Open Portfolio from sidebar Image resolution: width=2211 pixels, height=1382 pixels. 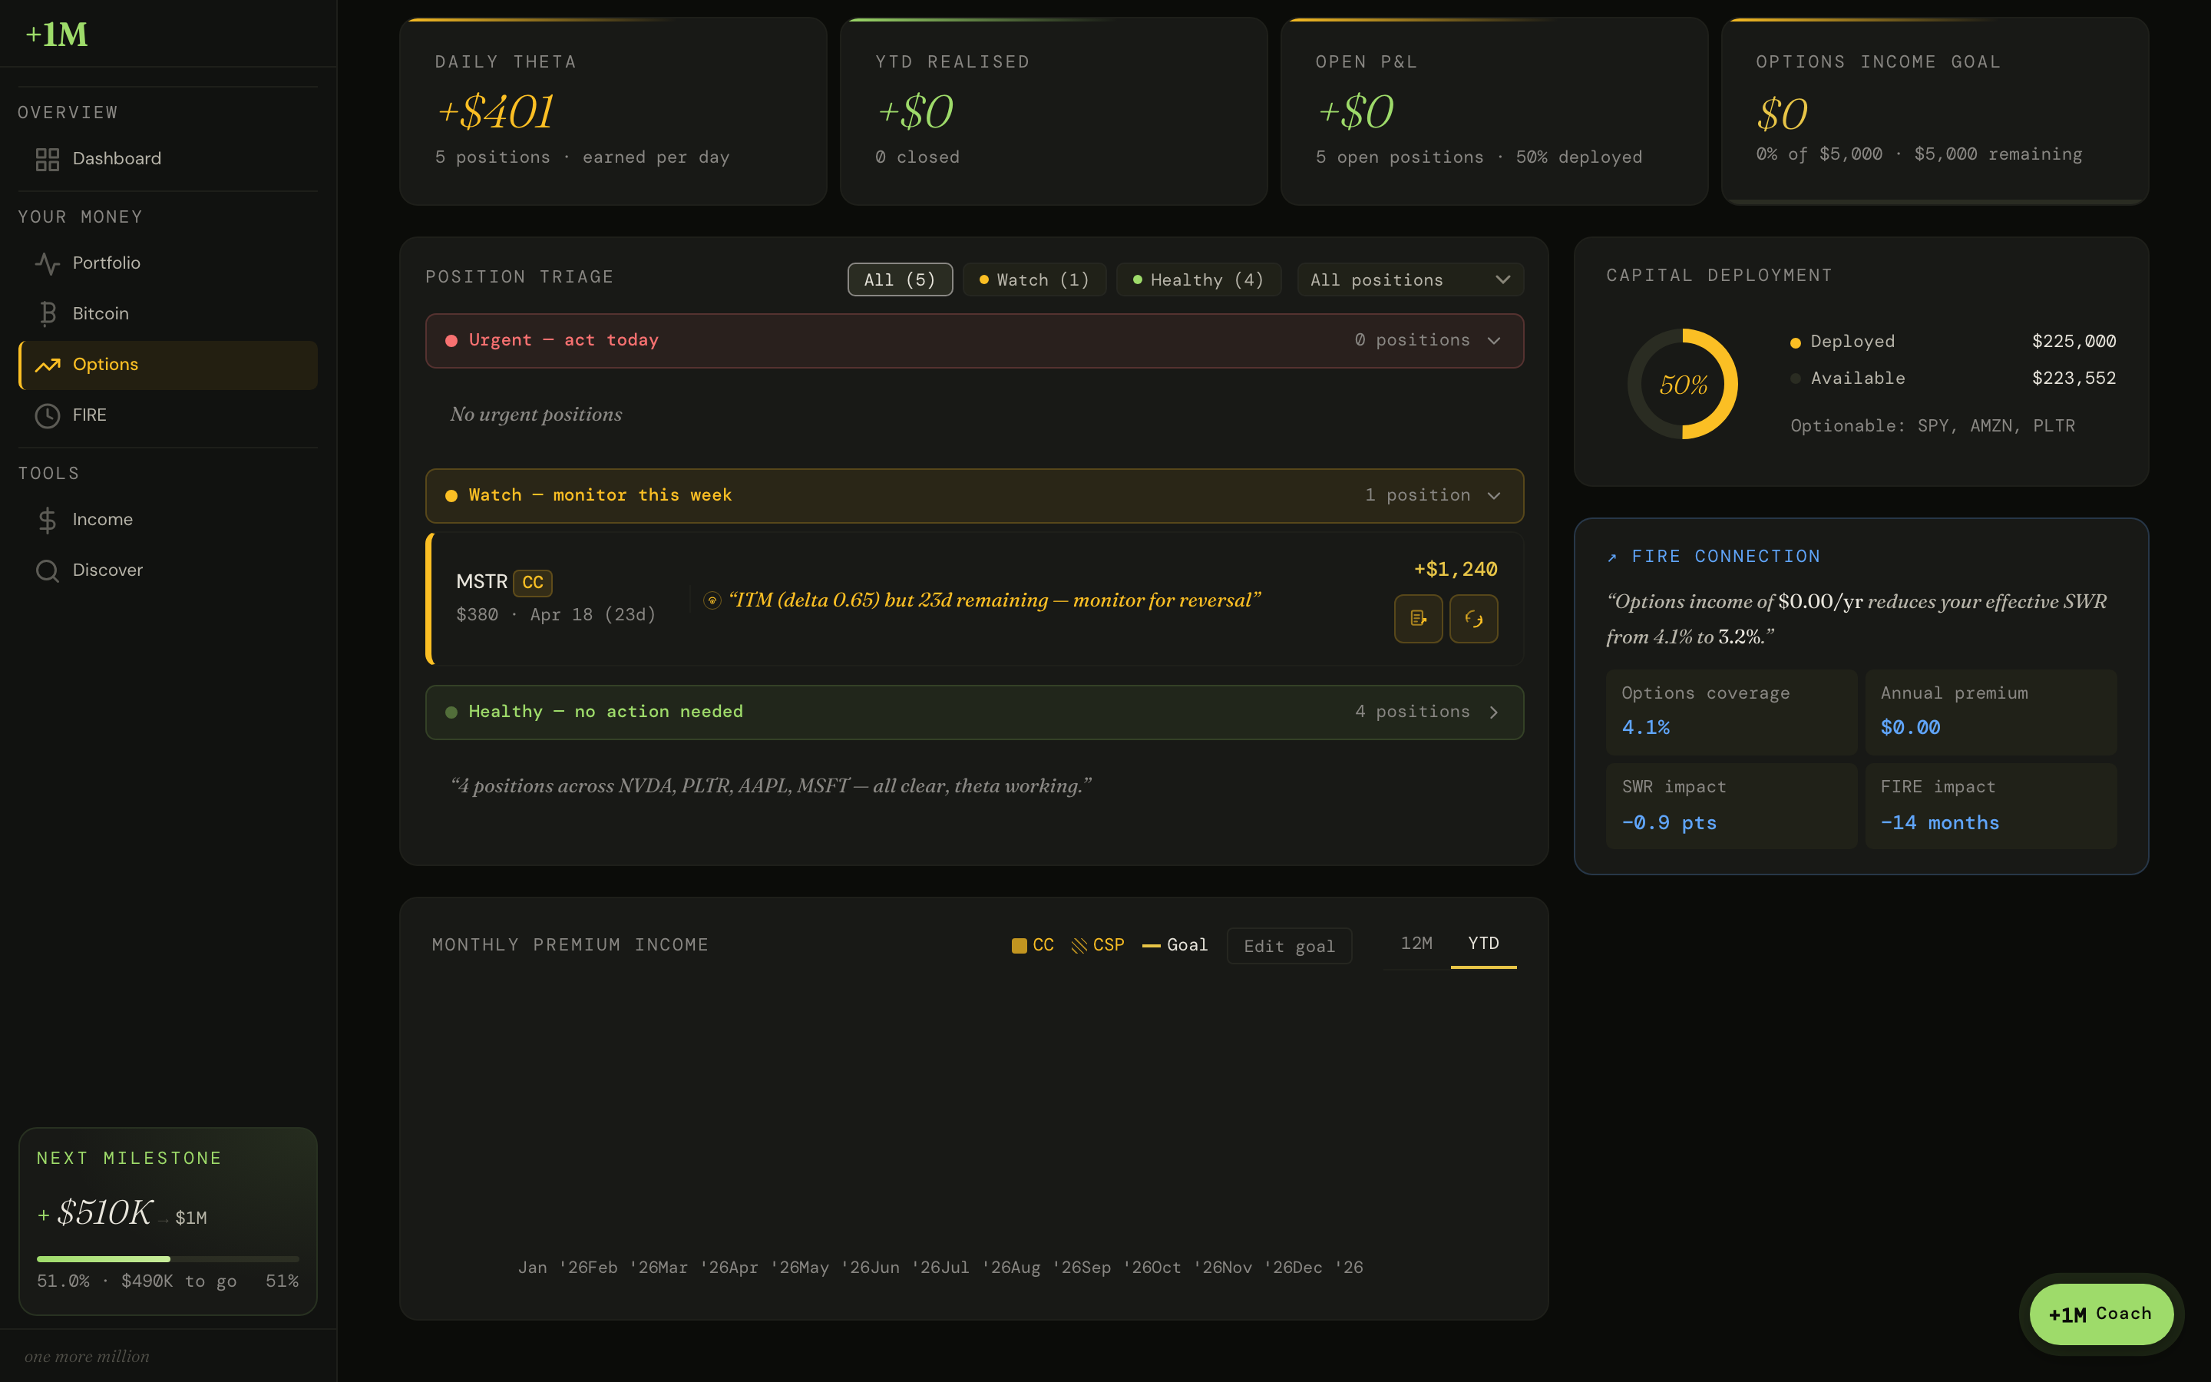tap(168, 263)
